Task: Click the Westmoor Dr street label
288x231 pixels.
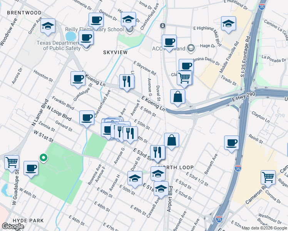Action: click(x=270, y=219)
